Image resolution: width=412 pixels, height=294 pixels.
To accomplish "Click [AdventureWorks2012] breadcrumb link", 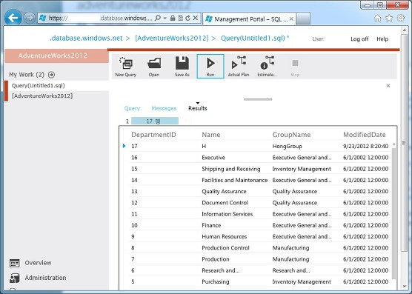I will pyautogui.click(x=172, y=39).
